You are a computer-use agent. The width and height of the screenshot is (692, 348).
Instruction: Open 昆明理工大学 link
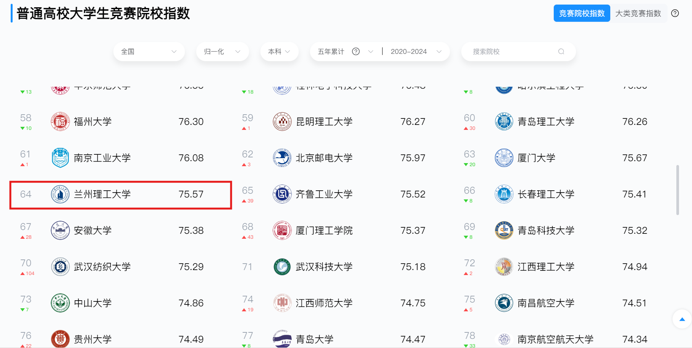(x=324, y=121)
